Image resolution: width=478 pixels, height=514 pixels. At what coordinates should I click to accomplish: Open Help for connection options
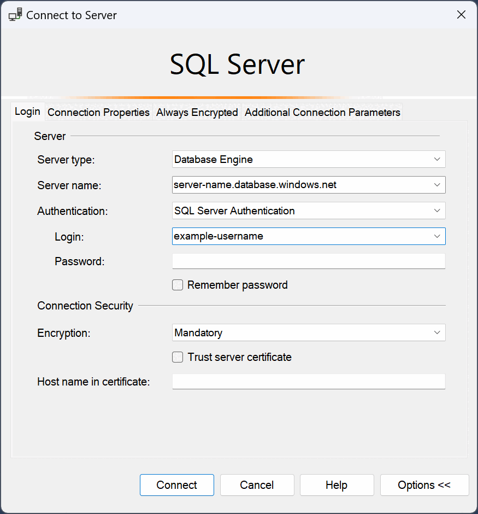tap(337, 485)
